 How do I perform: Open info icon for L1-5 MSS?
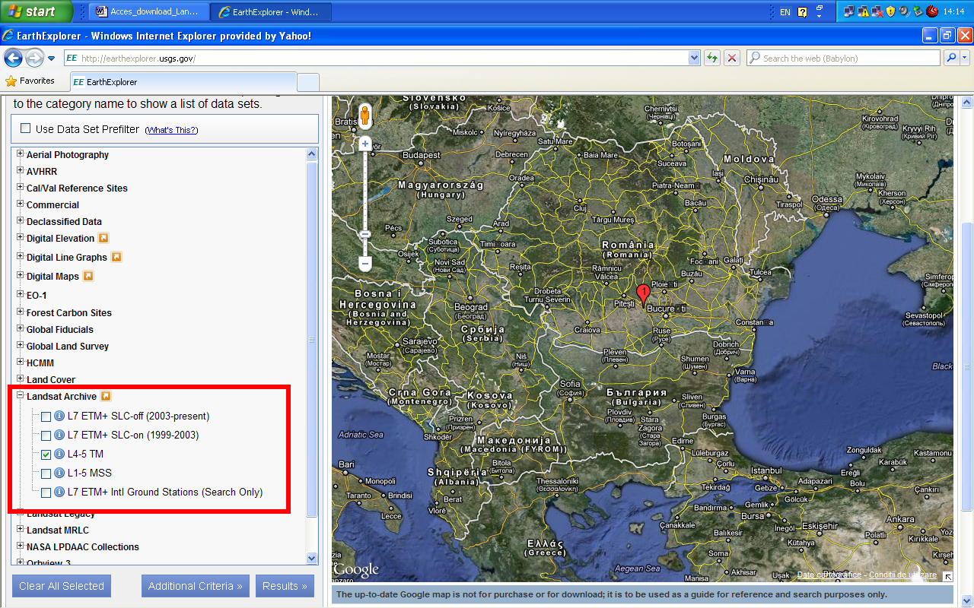59,473
